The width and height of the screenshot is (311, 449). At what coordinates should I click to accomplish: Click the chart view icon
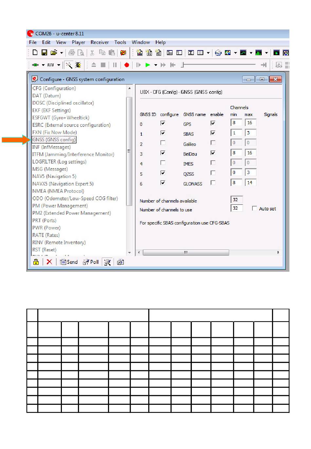[x=243, y=52]
